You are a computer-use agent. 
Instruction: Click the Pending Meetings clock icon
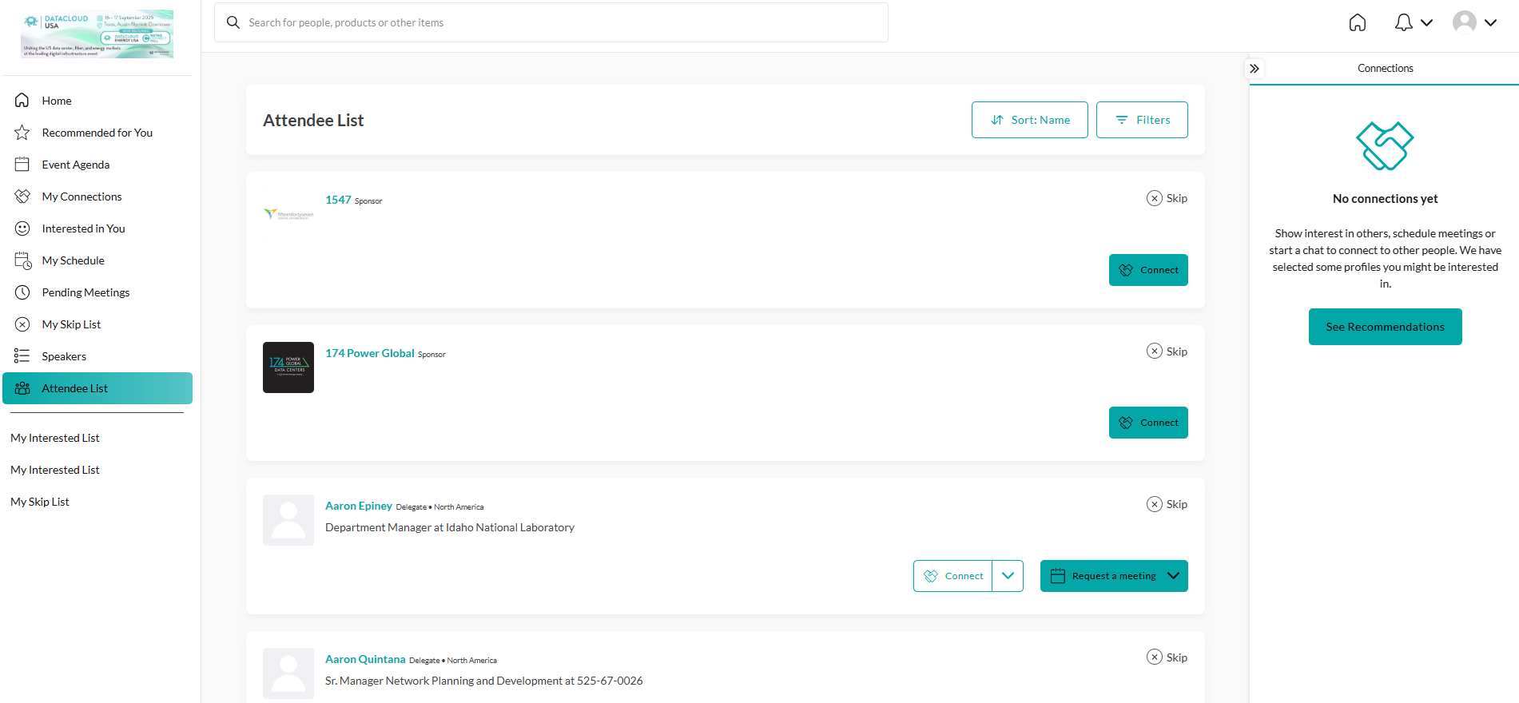click(22, 292)
